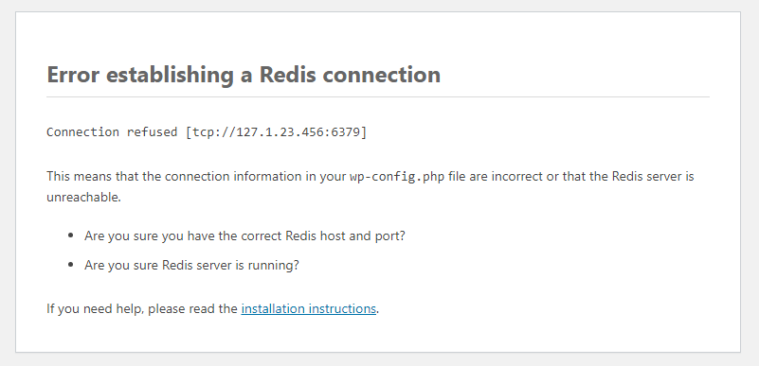Open the installation instructions link
This screenshot has width=759, height=366.
(308, 308)
